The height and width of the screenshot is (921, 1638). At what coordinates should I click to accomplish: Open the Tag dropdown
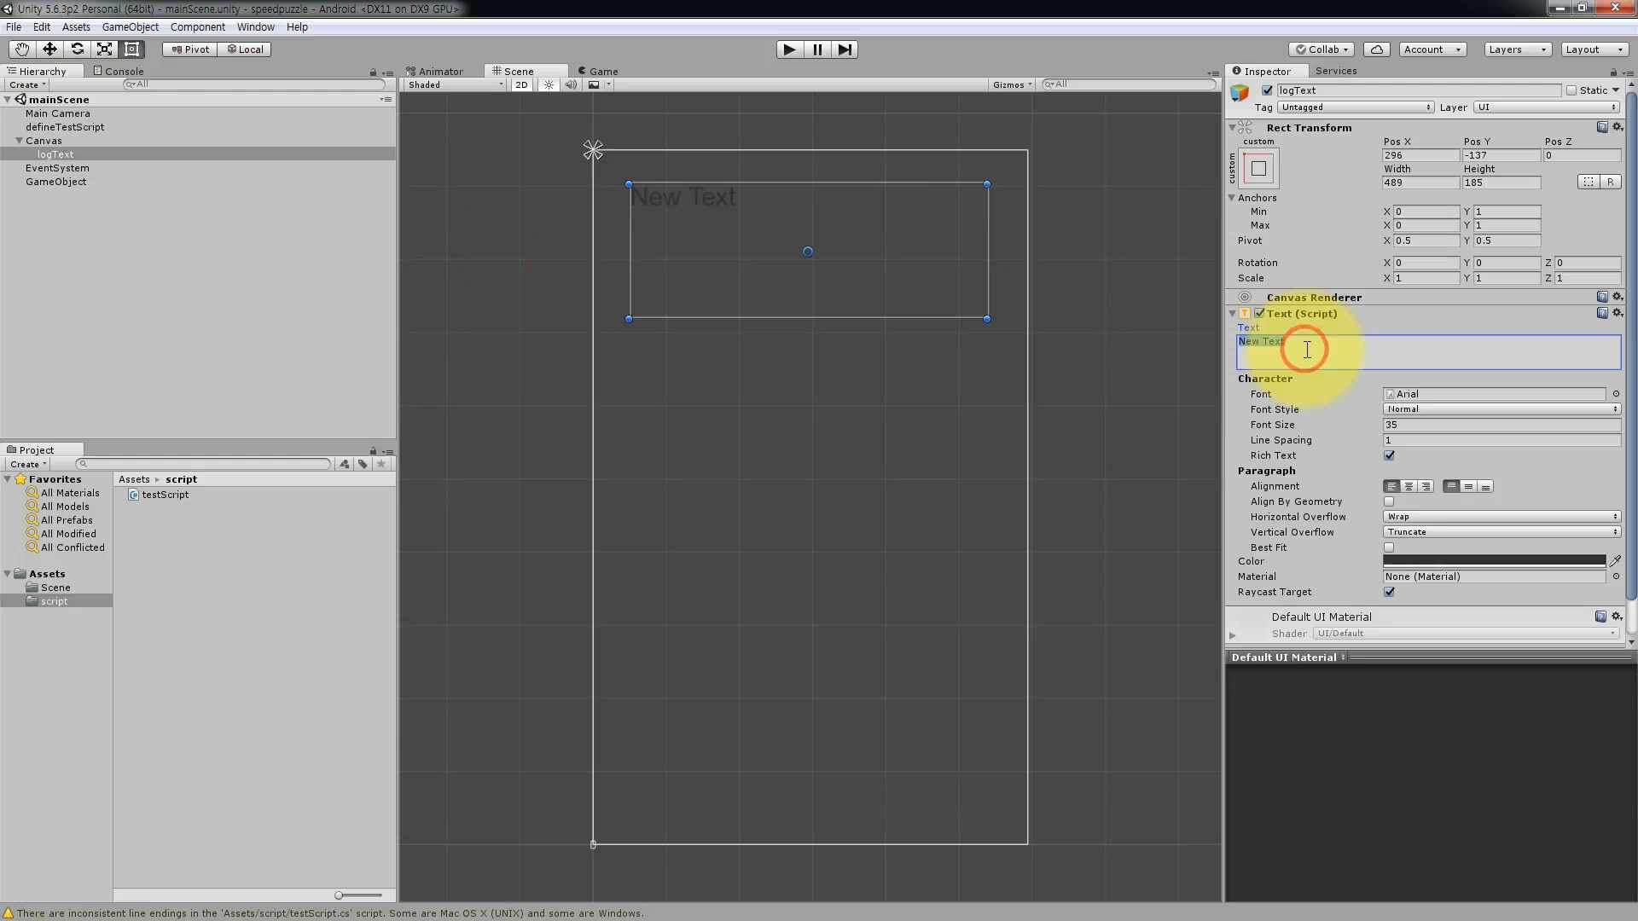click(1356, 107)
